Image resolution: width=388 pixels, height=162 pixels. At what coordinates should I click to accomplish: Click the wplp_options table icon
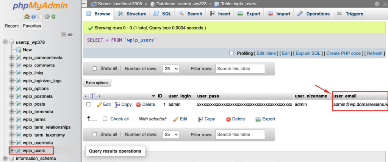pyautogui.click(x=19, y=88)
